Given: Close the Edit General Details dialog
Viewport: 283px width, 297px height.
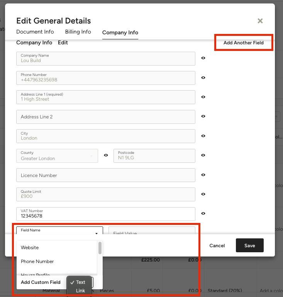Looking at the screenshot, I should coord(260,21).
